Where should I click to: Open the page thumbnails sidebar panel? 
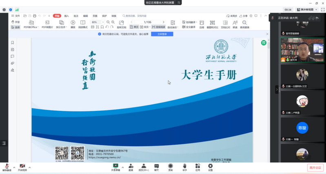click(13, 49)
